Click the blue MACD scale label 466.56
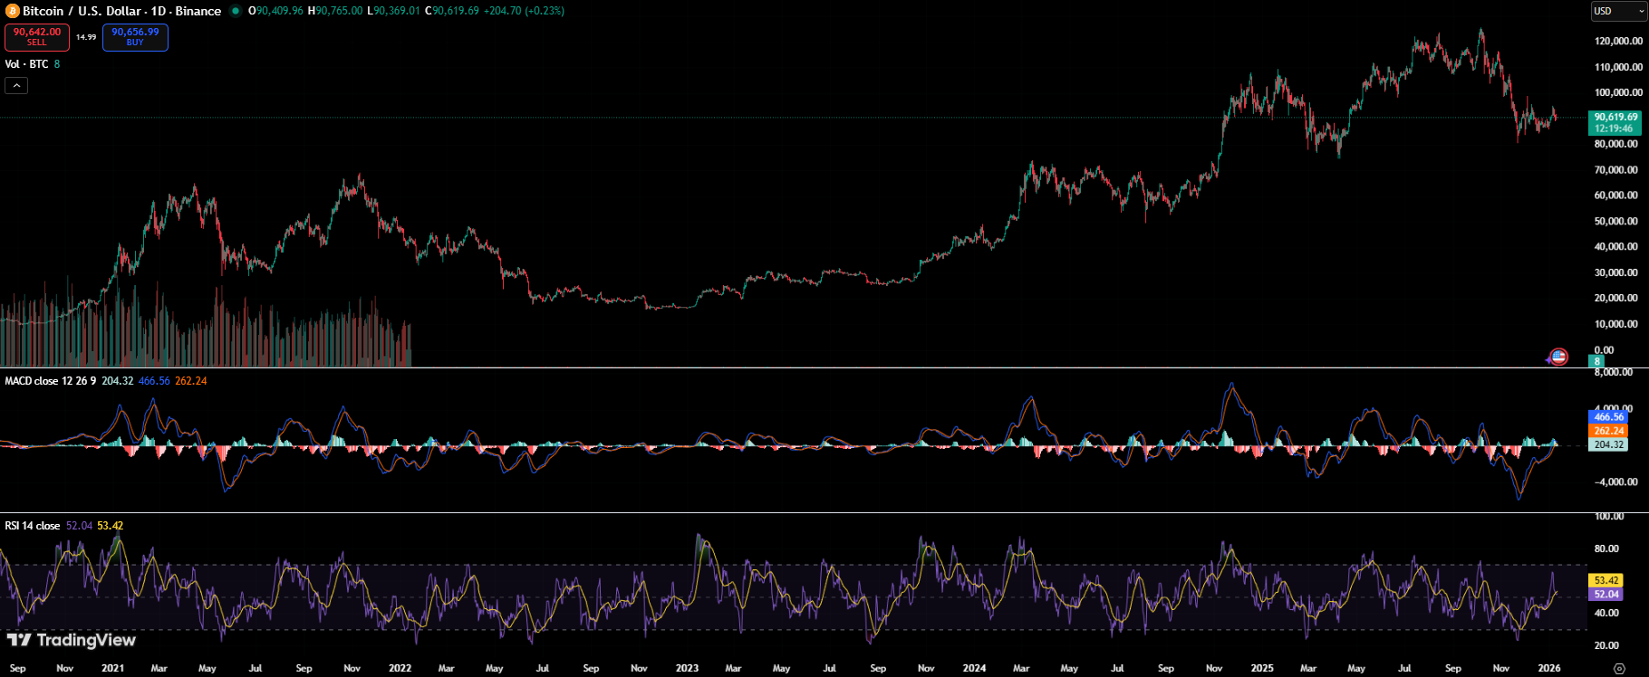Screen dimensions: 1649x677 point(1609,417)
